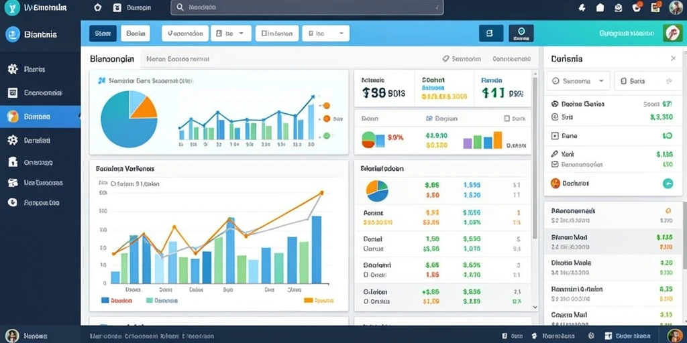Open the clock icon item in the sidebar
Image resolution: width=687 pixels, height=343 pixels.
13,202
